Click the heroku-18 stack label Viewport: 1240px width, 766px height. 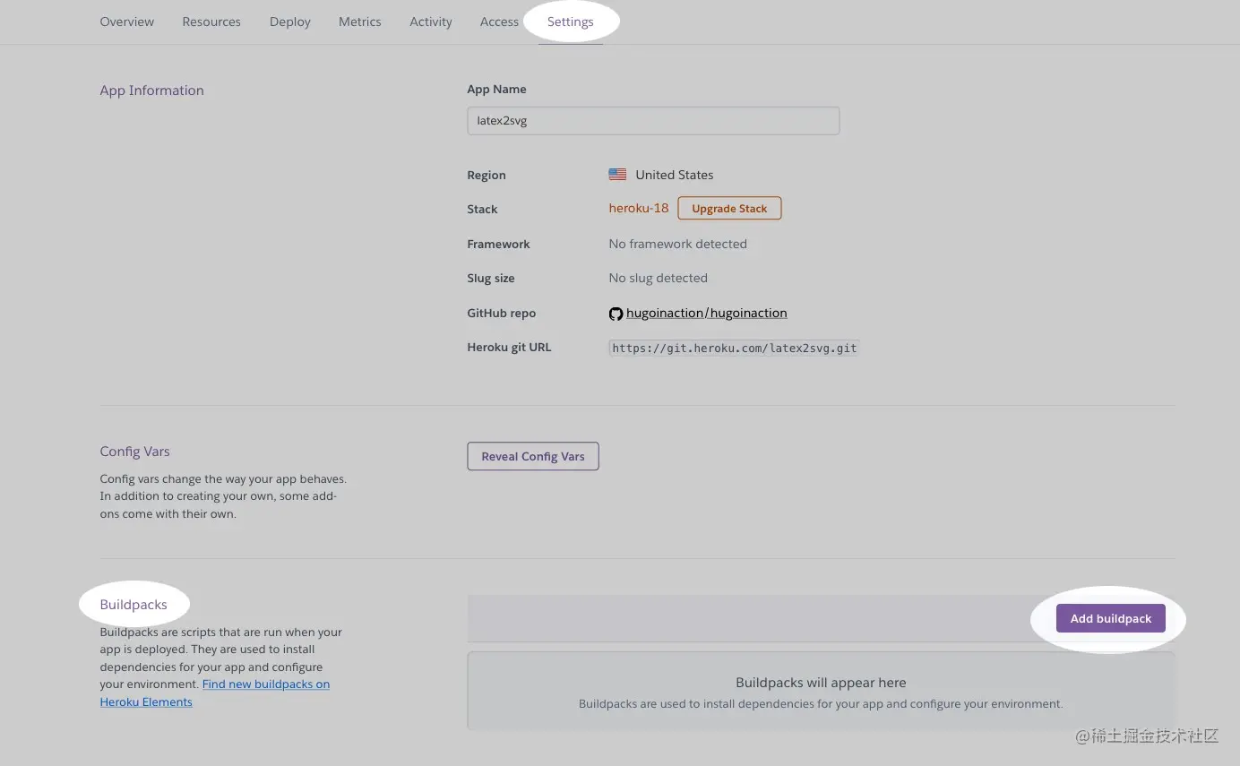pyautogui.click(x=639, y=208)
